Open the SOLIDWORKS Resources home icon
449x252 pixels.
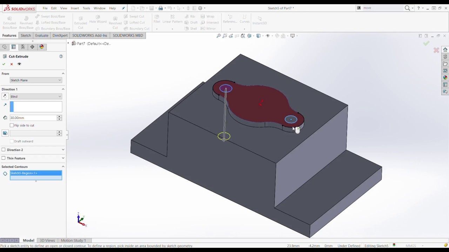445,50
